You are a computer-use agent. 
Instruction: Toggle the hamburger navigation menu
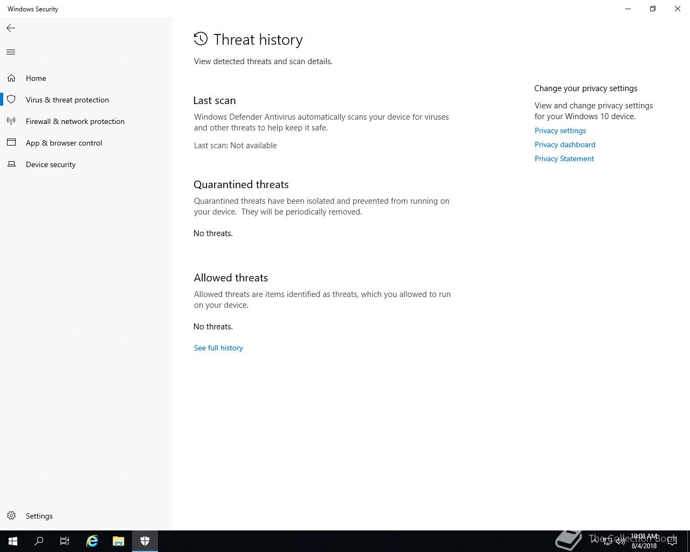point(11,52)
